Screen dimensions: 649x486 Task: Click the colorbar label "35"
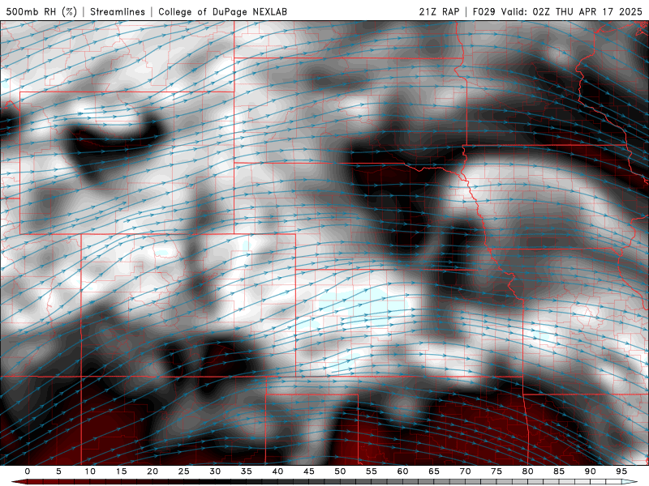coord(247,471)
